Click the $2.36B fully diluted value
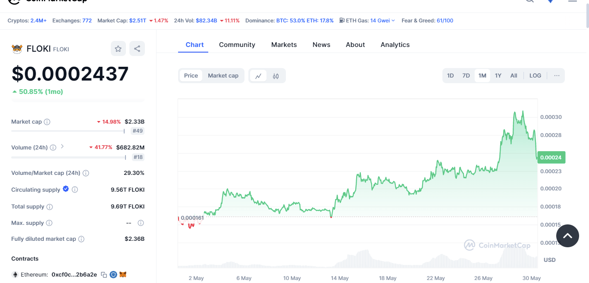589x283 pixels. 135,239
